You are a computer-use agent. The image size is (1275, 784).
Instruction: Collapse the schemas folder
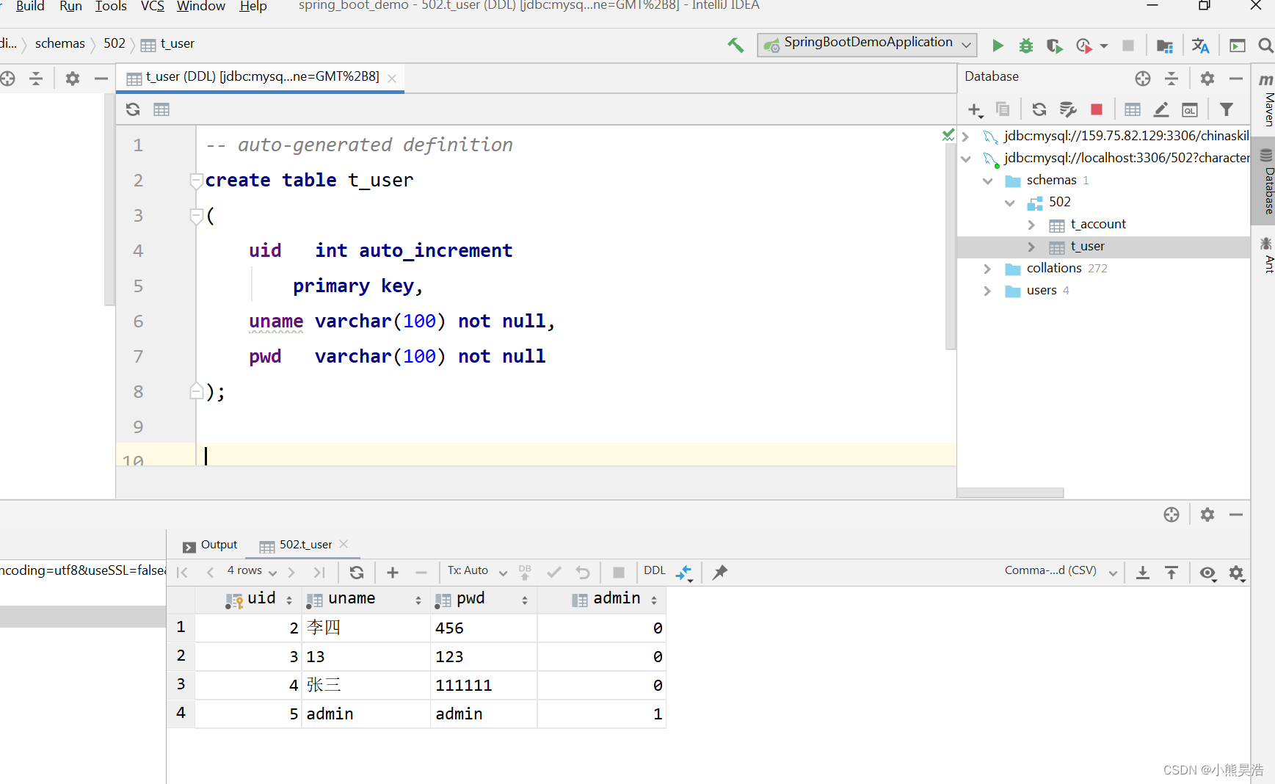[988, 181]
